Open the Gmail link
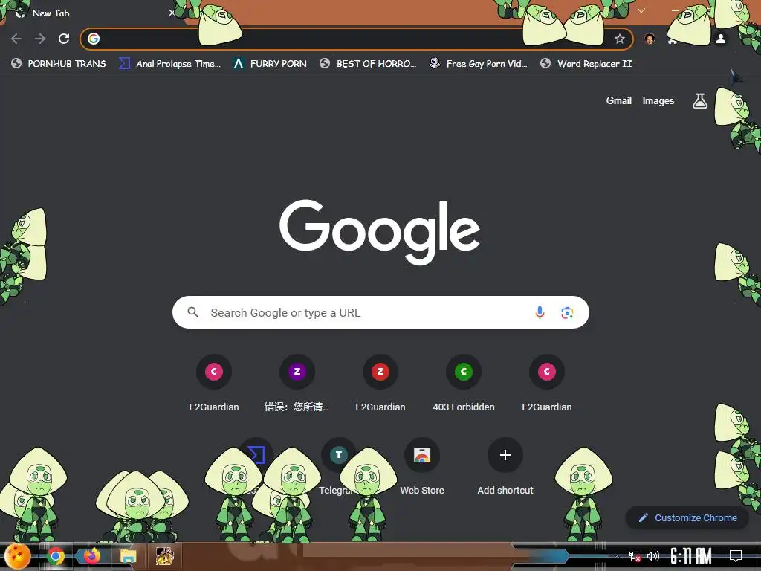The image size is (761, 571). click(619, 100)
